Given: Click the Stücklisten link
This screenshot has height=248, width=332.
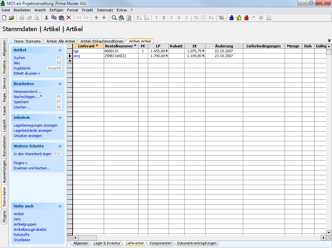Looking at the screenshot, I should [x=22, y=240].
